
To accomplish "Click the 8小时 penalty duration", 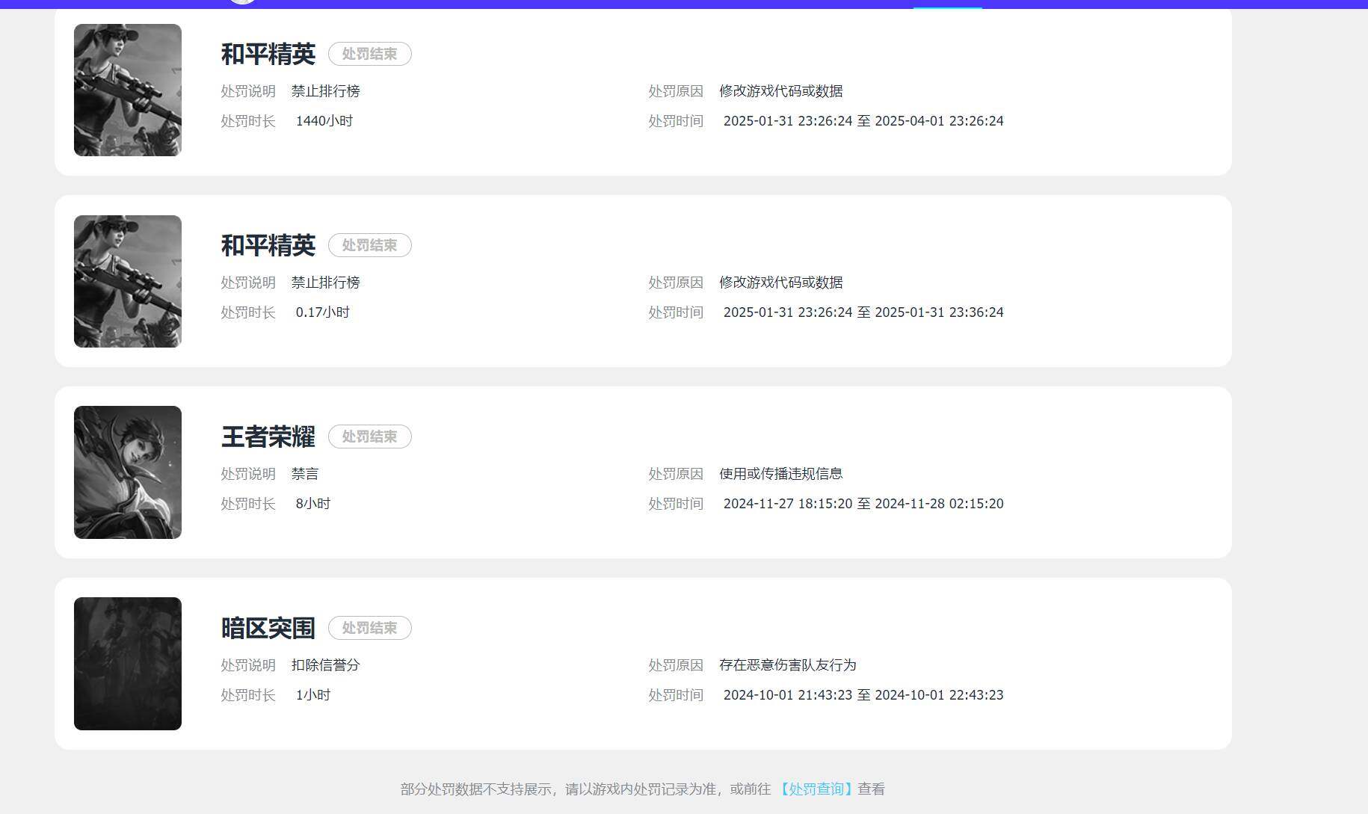I will [313, 504].
